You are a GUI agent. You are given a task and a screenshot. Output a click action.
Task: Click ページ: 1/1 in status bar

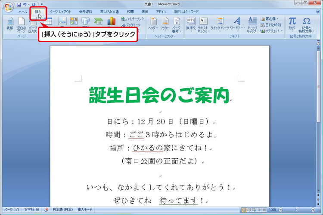pos(12,210)
